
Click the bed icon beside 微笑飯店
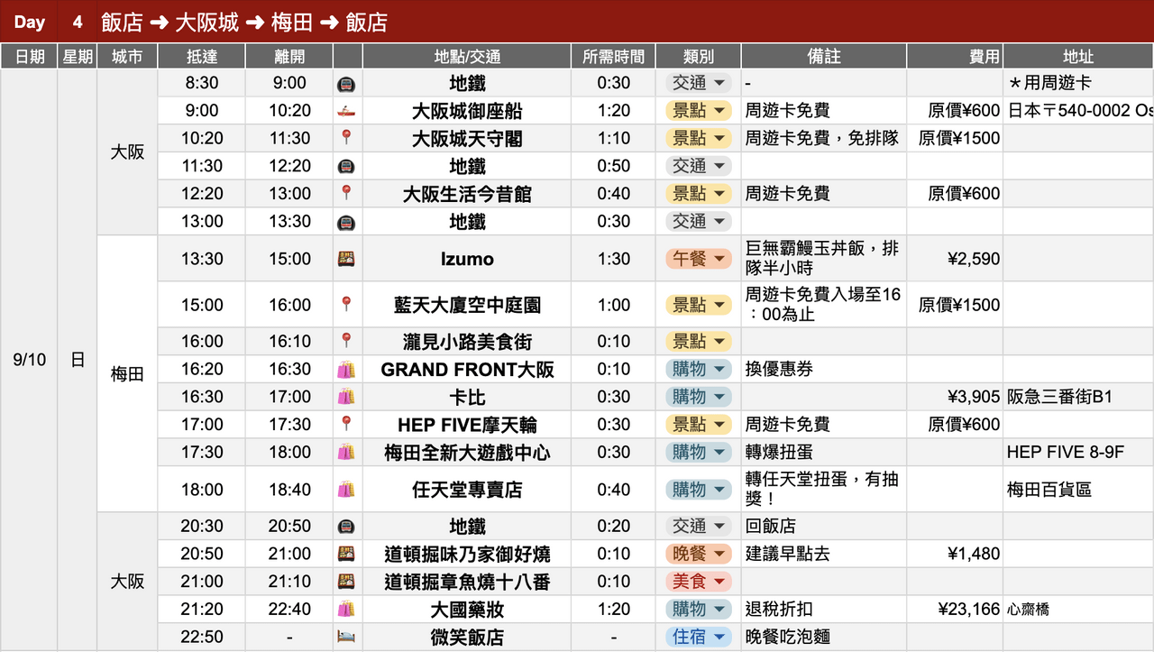pyautogui.click(x=346, y=637)
